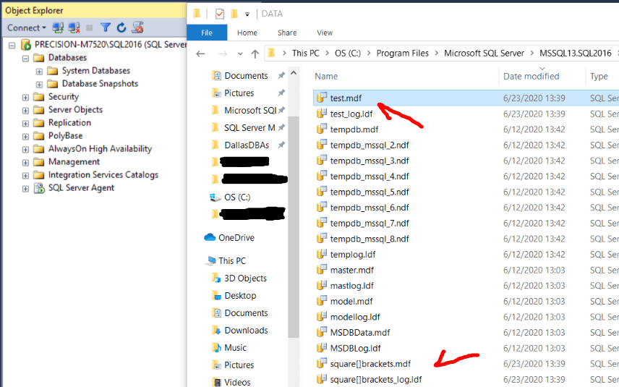Open the View ribbon tab
619x387 pixels.
tap(325, 33)
